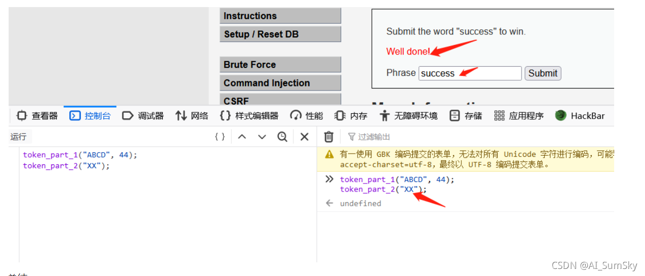645x276 pixels.
Task: Focus the filter output (过滤输出) field
Action: tap(480, 136)
